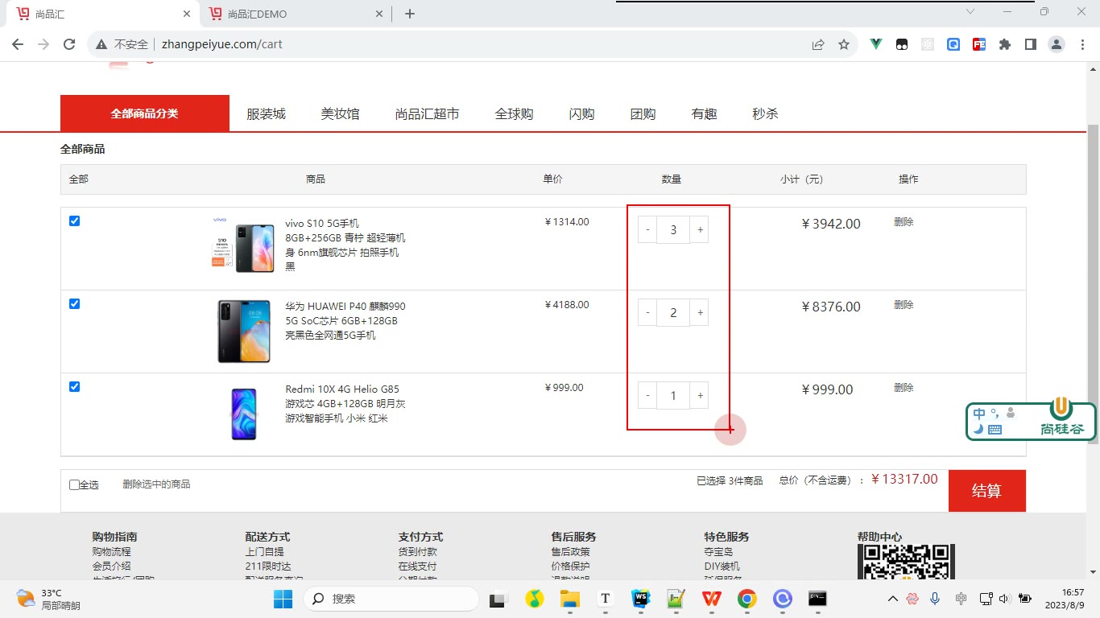Open WebStorm from the taskbar
Screen dimensions: 1100x618
[641, 599]
